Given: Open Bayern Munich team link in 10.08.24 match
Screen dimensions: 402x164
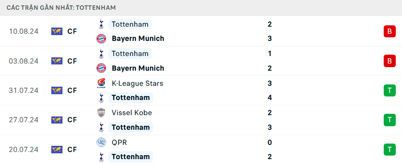Looking at the screenshot, I should pos(138,39).
